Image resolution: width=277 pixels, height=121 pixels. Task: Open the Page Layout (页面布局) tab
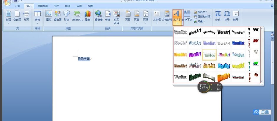click(x=42, y=6)
